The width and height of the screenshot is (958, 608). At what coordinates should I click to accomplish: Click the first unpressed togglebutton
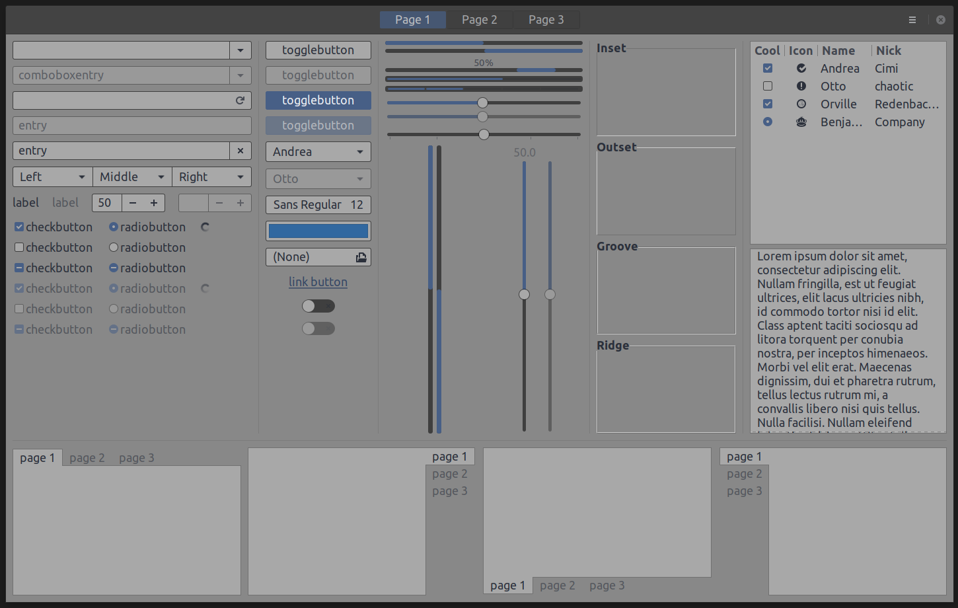[x=318, y=50]
